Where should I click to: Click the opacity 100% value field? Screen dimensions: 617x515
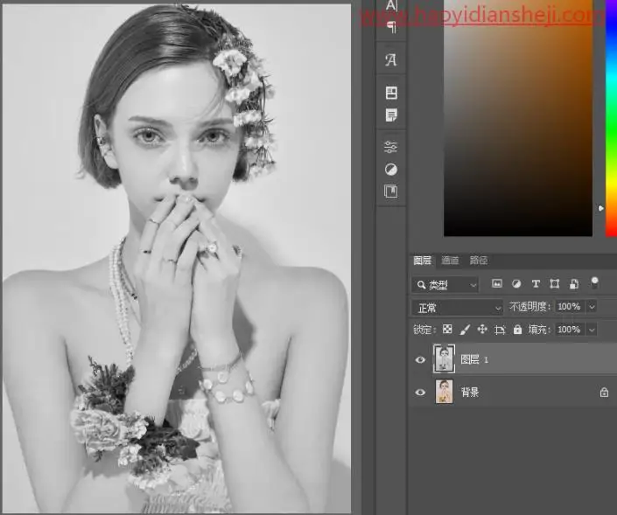coord(570,307)
